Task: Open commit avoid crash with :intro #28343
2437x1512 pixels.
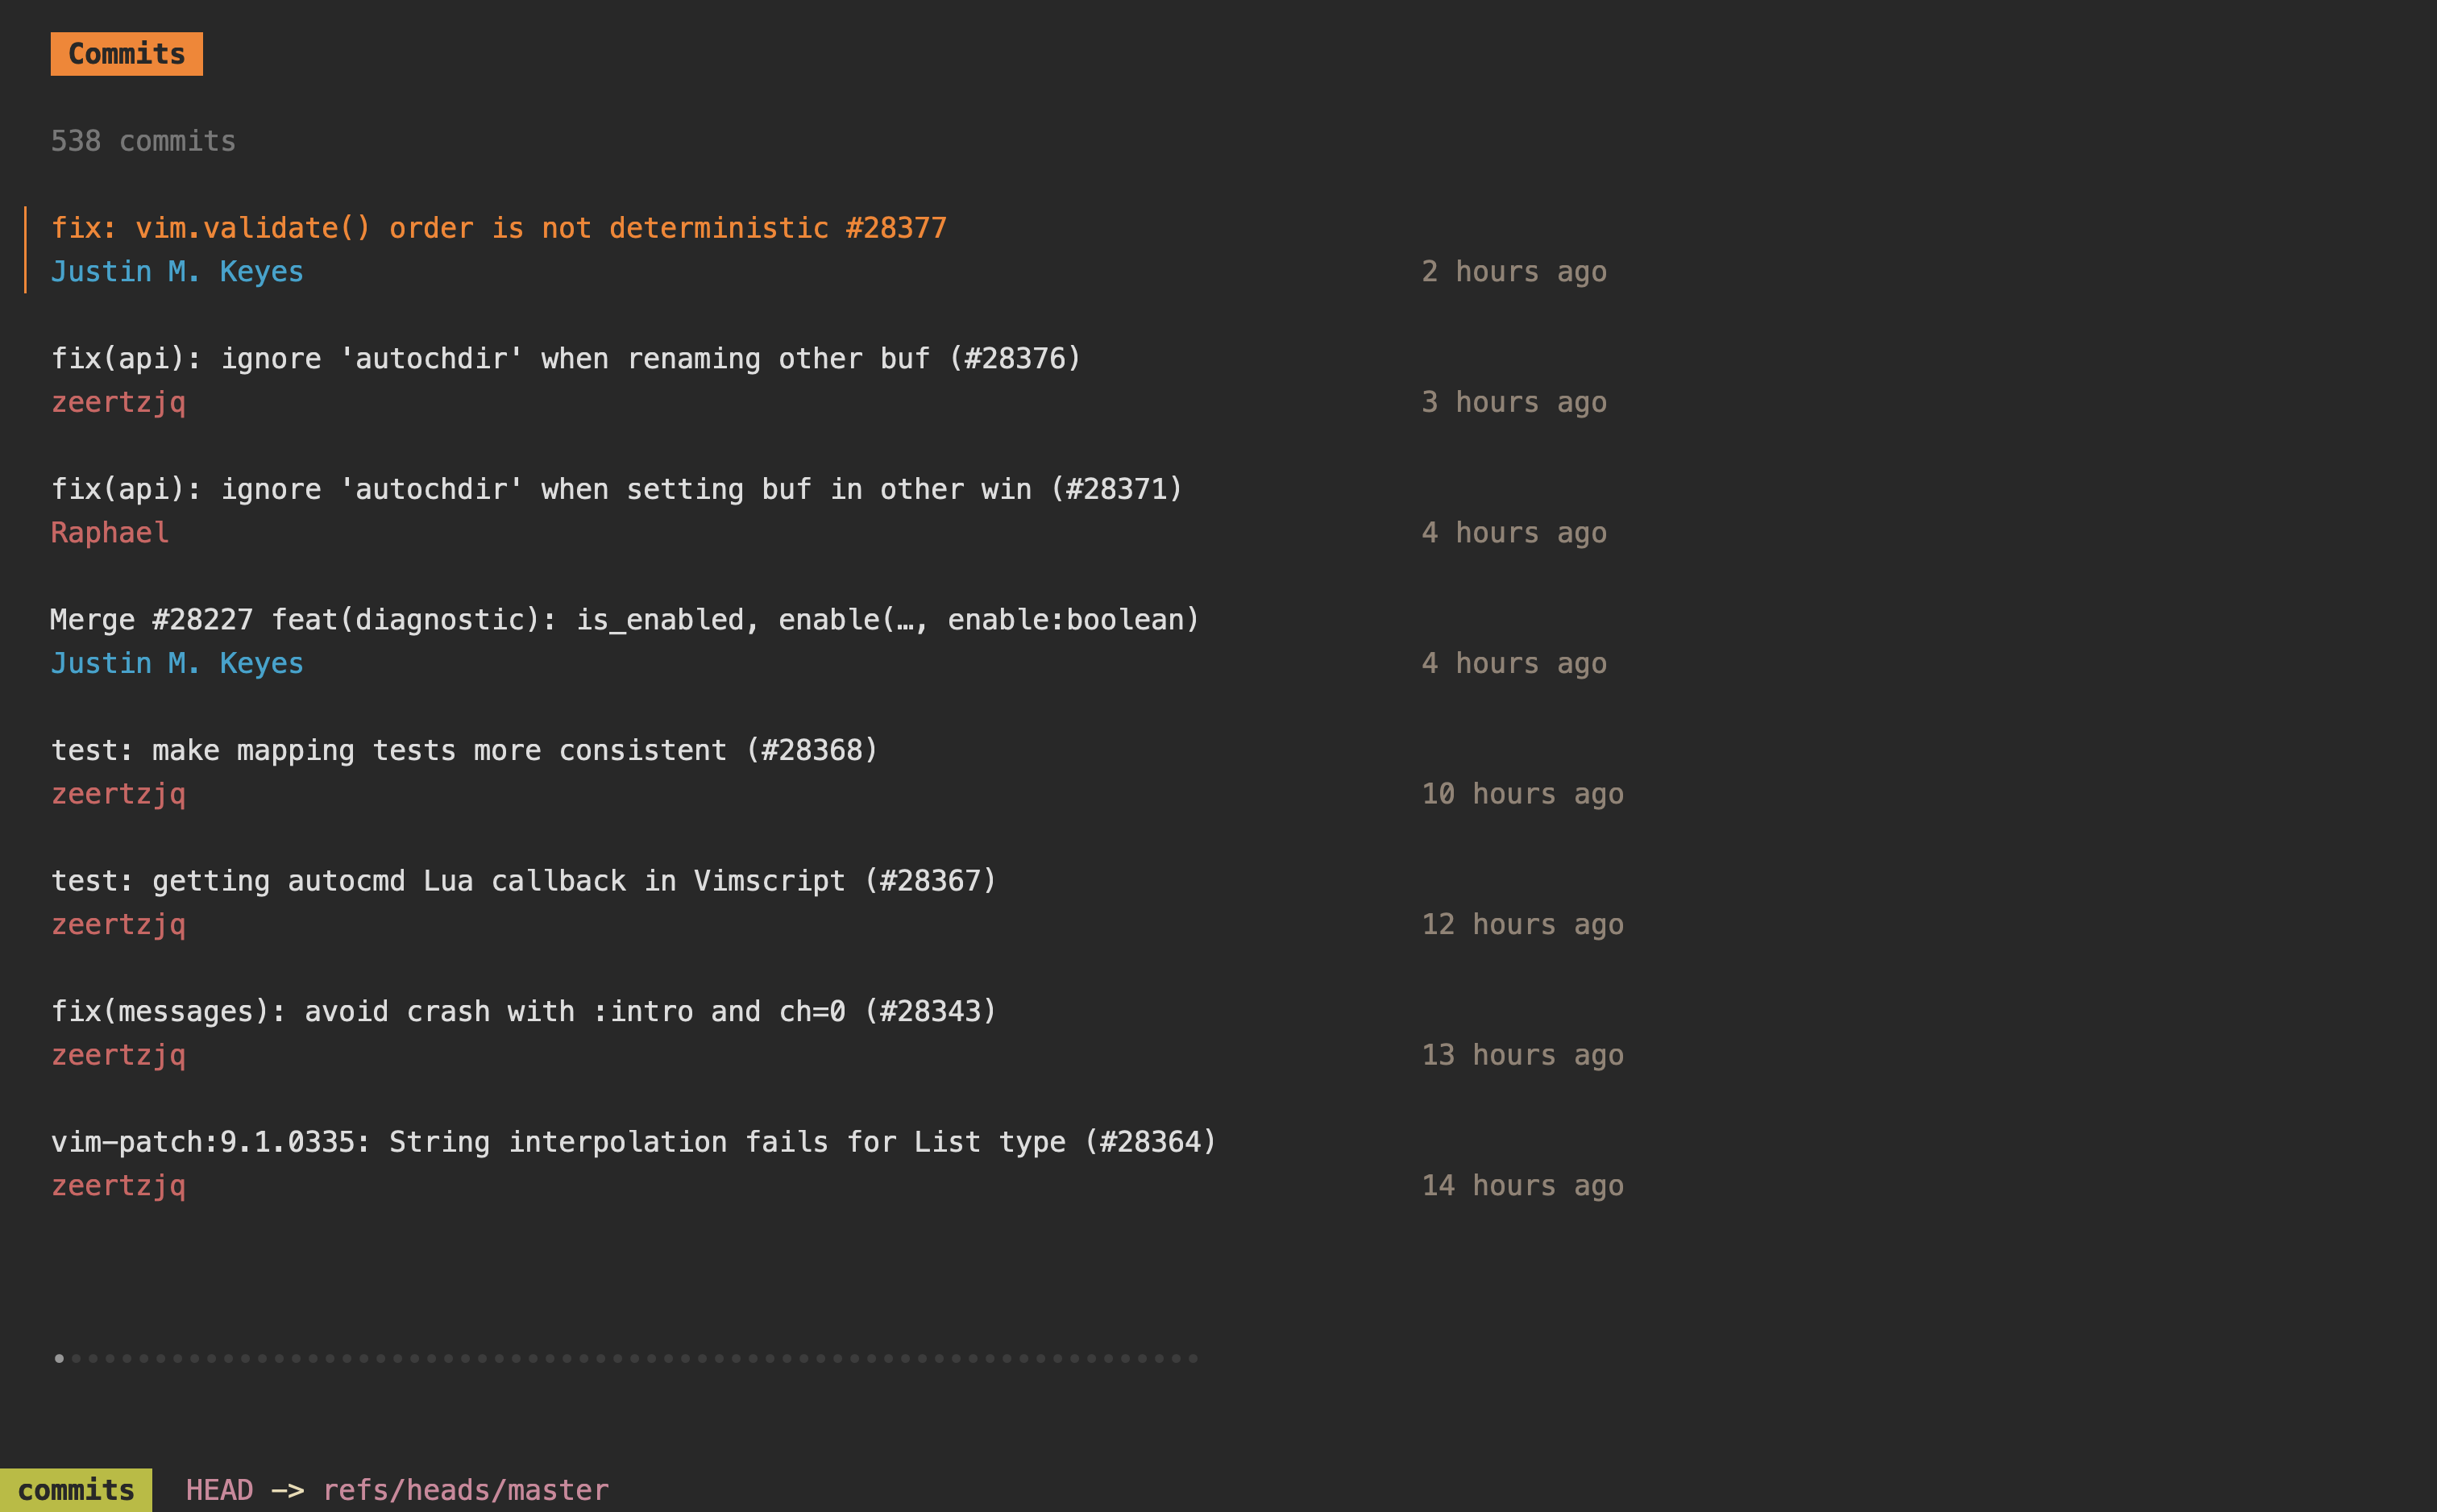Action: point(524,1011)
